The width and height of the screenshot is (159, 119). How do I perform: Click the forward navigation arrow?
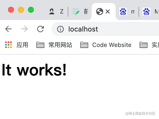(24, 29)
